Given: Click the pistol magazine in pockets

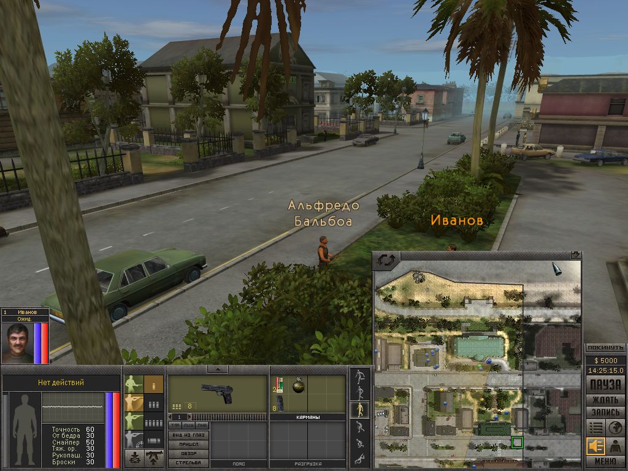Looking at the screenshot, I should tap(280, 404).
